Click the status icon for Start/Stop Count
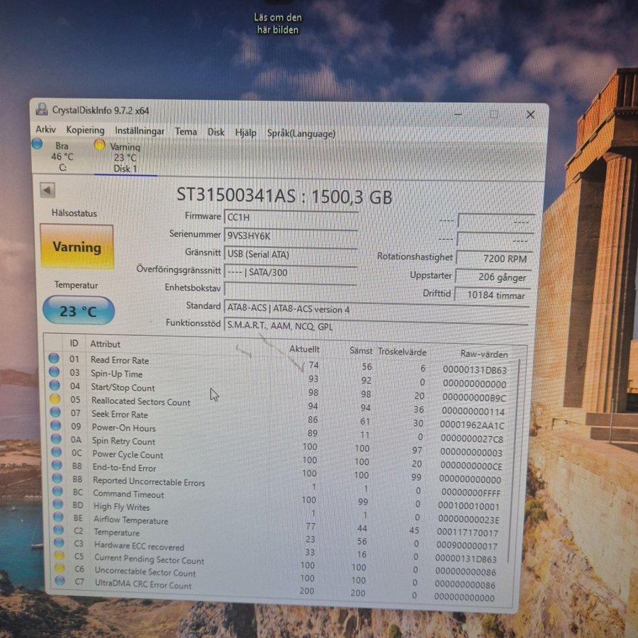This screenshot has width=638, height=638. coord(55,386)
